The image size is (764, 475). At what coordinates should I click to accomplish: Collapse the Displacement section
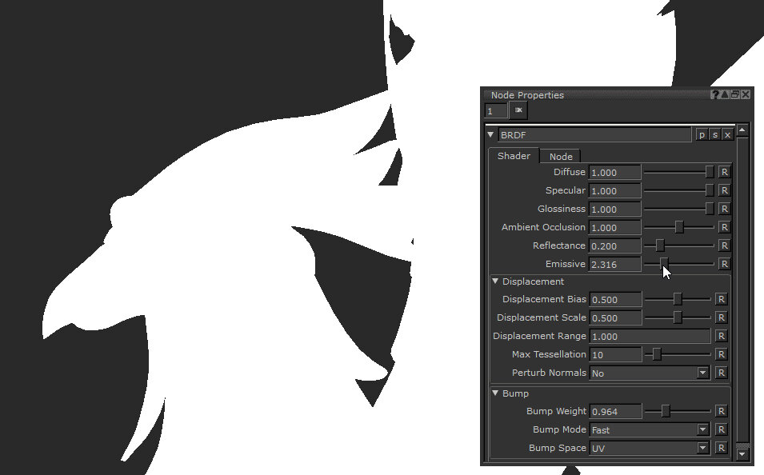coord(494,281)
